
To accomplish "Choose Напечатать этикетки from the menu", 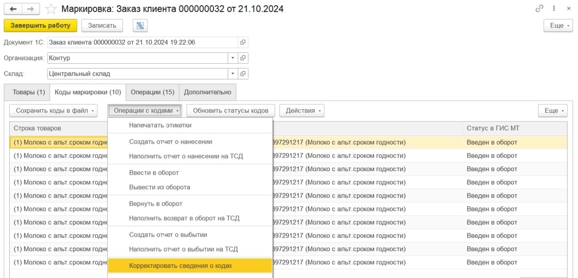I will point(160,125).
